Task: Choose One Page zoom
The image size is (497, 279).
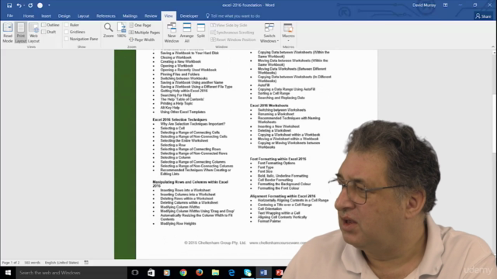Action: click(x=140, y=26)
